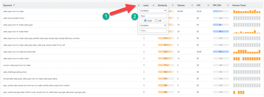This screenshot has width=264, height=97.
Task: Click CPC value $0.36
Action: click(x=199, y=11)
